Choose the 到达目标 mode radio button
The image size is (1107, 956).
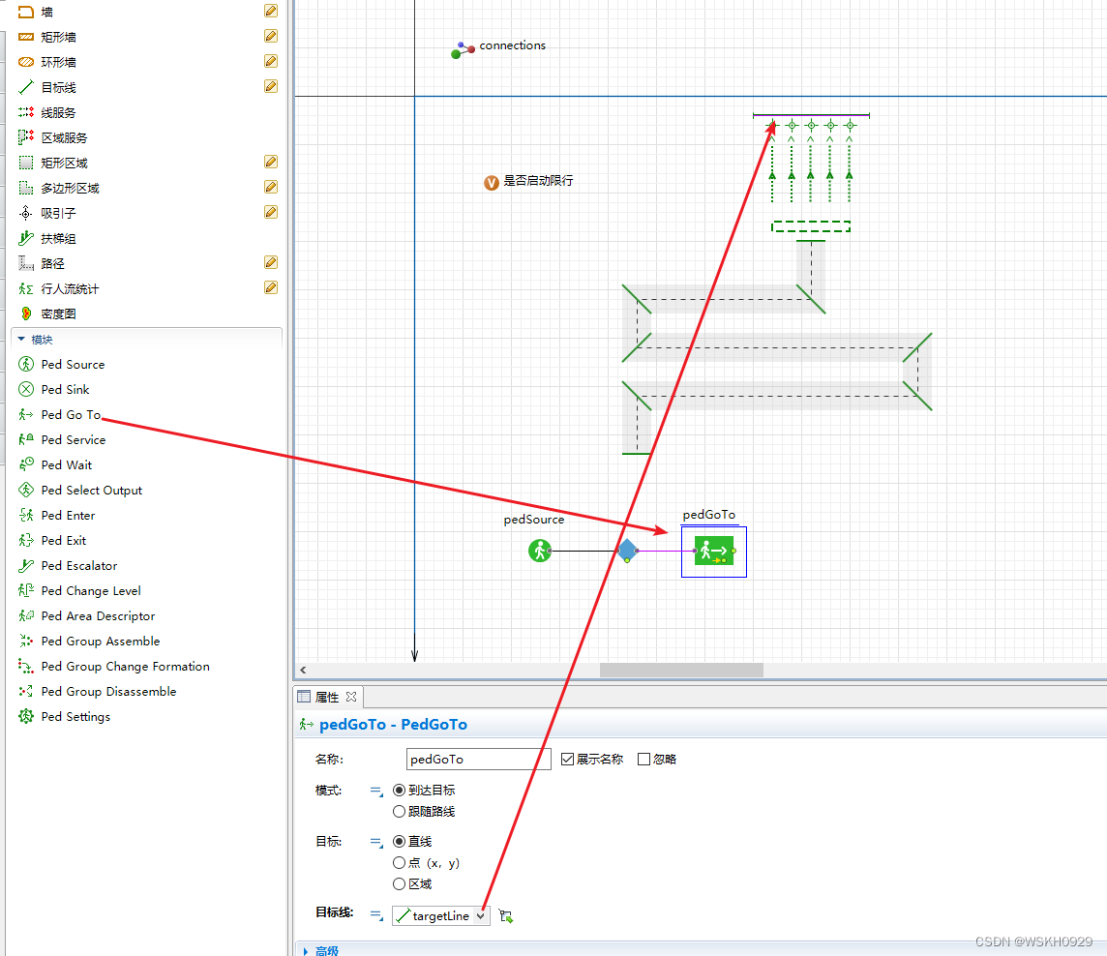tap(399, 791)
